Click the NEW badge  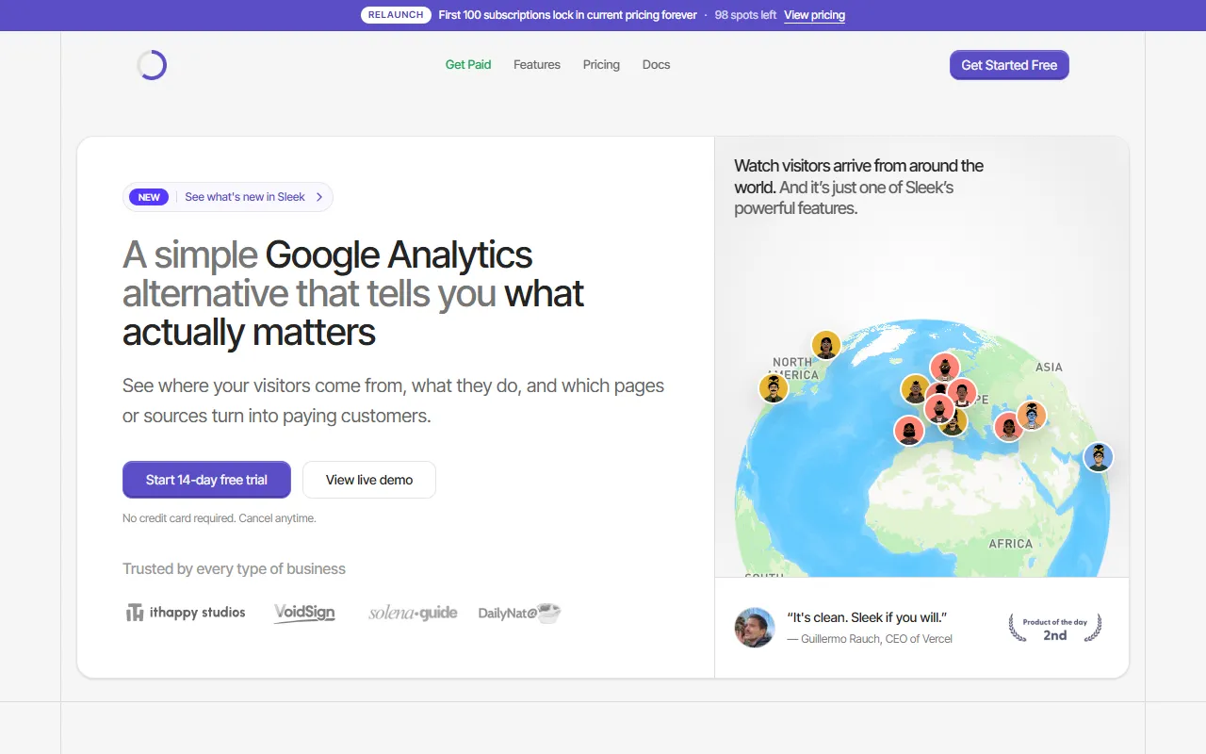click(x=149, y=197)
